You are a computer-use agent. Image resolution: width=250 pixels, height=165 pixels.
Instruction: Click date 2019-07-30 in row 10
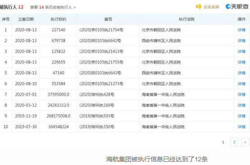click(x=26, y=127)
